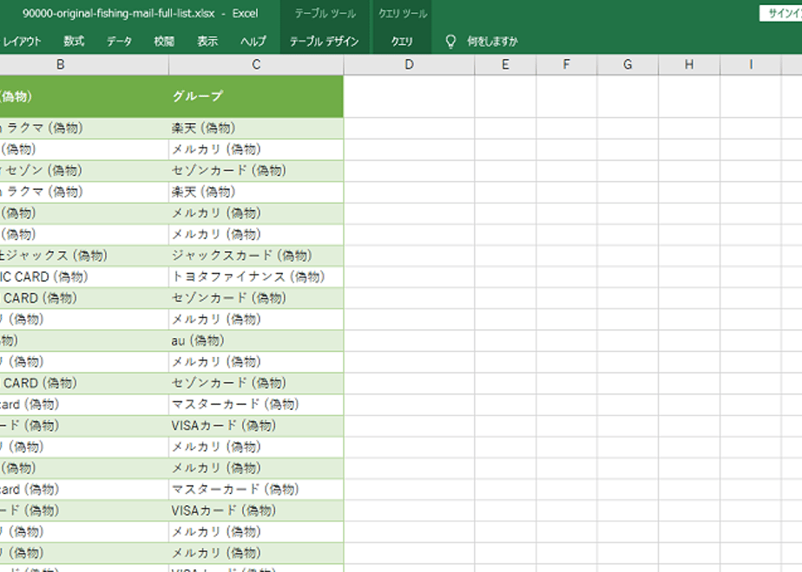
Task: Select column B header
Action: click(61, 65)
